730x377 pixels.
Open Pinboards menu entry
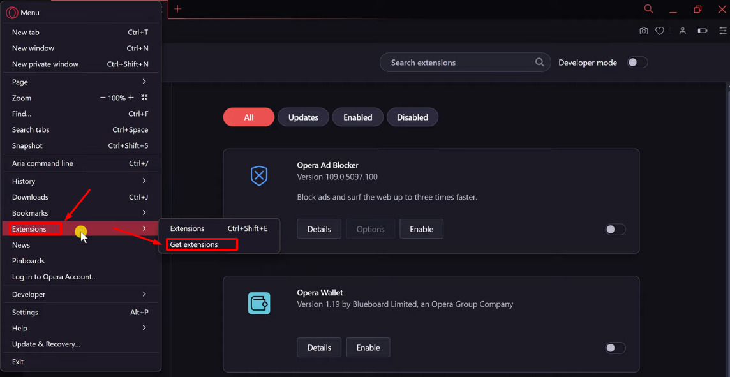point(81,261)
